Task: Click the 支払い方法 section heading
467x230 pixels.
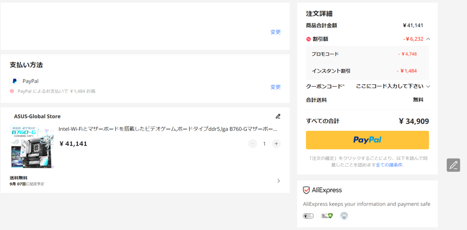Action: (26, 65)
